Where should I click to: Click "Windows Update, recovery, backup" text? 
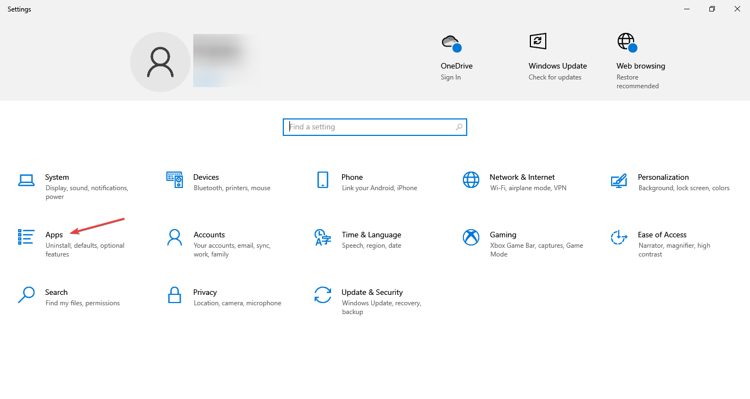click(x=382, y=307)
